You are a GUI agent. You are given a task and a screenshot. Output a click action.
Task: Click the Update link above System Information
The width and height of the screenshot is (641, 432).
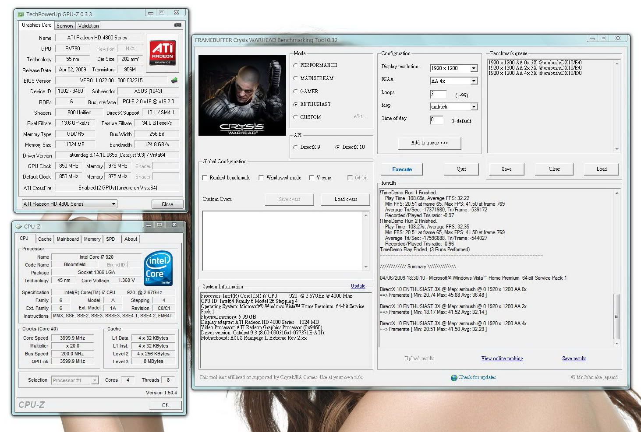tap(358, 286)
